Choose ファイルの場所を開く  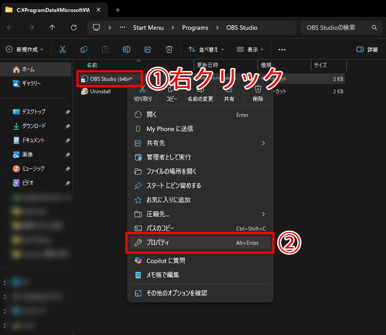pyautogui.click(x=200, y=171)
